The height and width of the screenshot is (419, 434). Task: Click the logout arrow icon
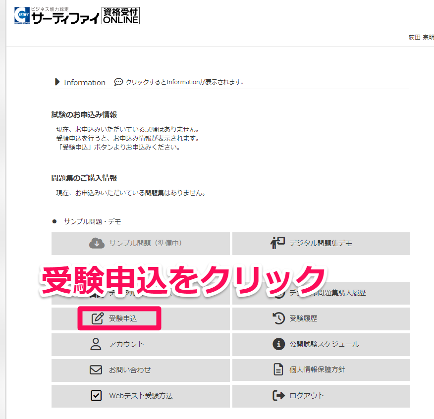click(278, 396)
